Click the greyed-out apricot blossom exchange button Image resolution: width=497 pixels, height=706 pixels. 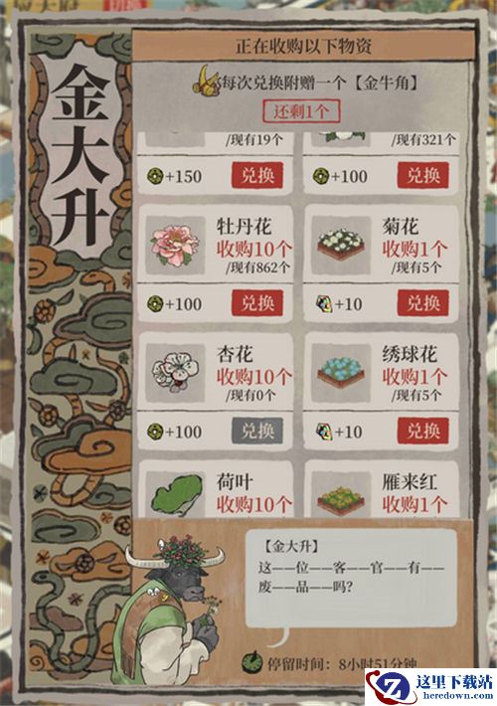point(257,431)
